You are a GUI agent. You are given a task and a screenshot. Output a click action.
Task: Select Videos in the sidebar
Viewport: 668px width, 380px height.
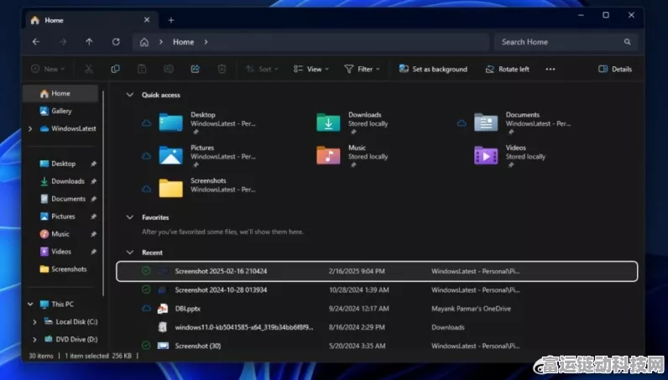[x=61, y=252]
